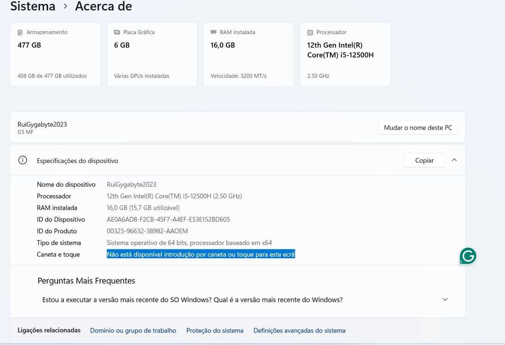Click the Nome do dispositivo value RuiGygabyte2023
The image size is (505, 345).
point(131,185)
